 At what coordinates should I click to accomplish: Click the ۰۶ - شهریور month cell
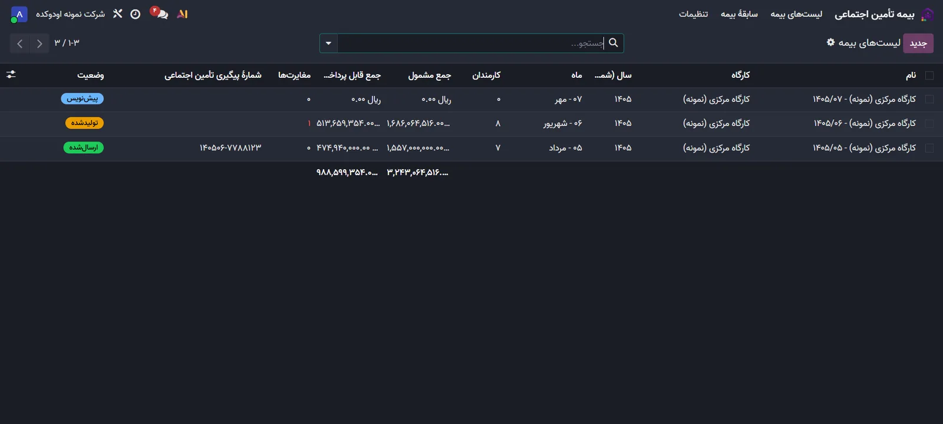pyautogui.click(x=563, y=123)
